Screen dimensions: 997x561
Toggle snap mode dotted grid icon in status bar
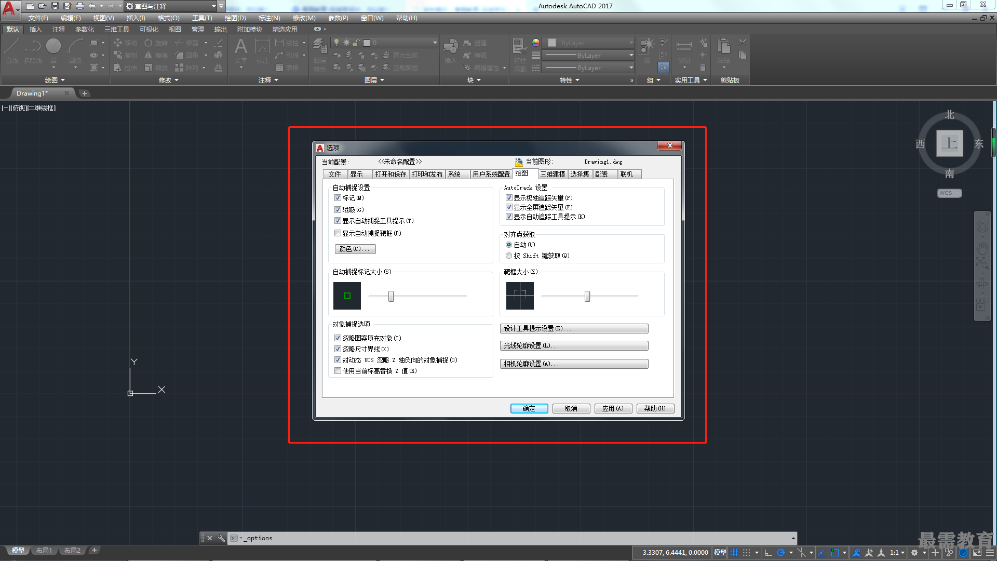tap(746, 552)
